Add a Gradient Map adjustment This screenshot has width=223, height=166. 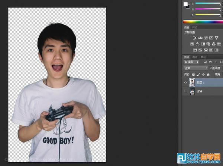(216, 50)
